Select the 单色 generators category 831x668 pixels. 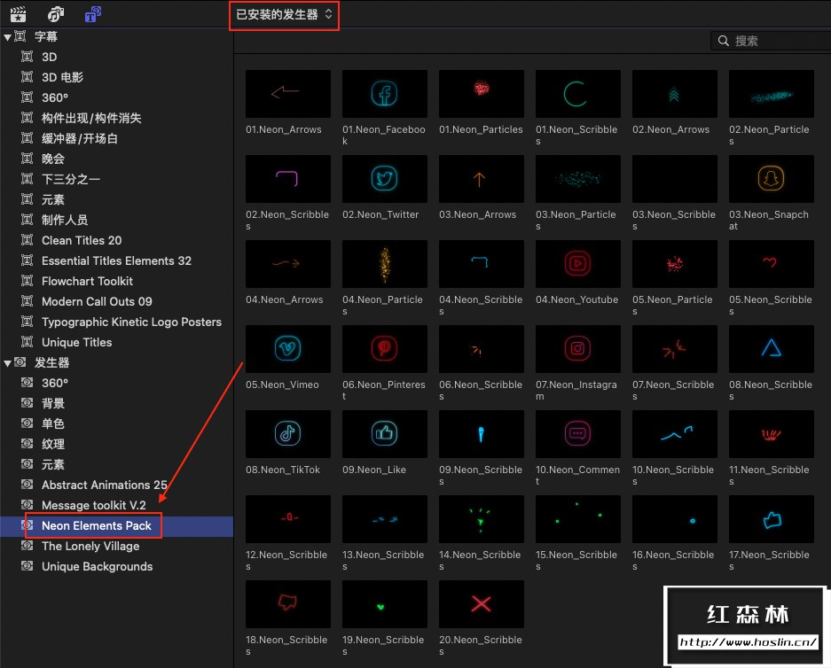point(116,424)
